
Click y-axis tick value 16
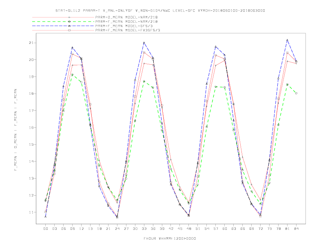pos(31,128)
